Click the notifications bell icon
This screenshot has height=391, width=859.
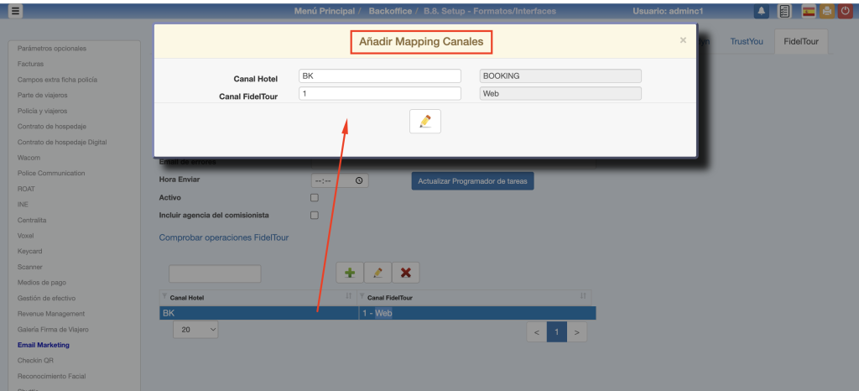pos(762,11)
